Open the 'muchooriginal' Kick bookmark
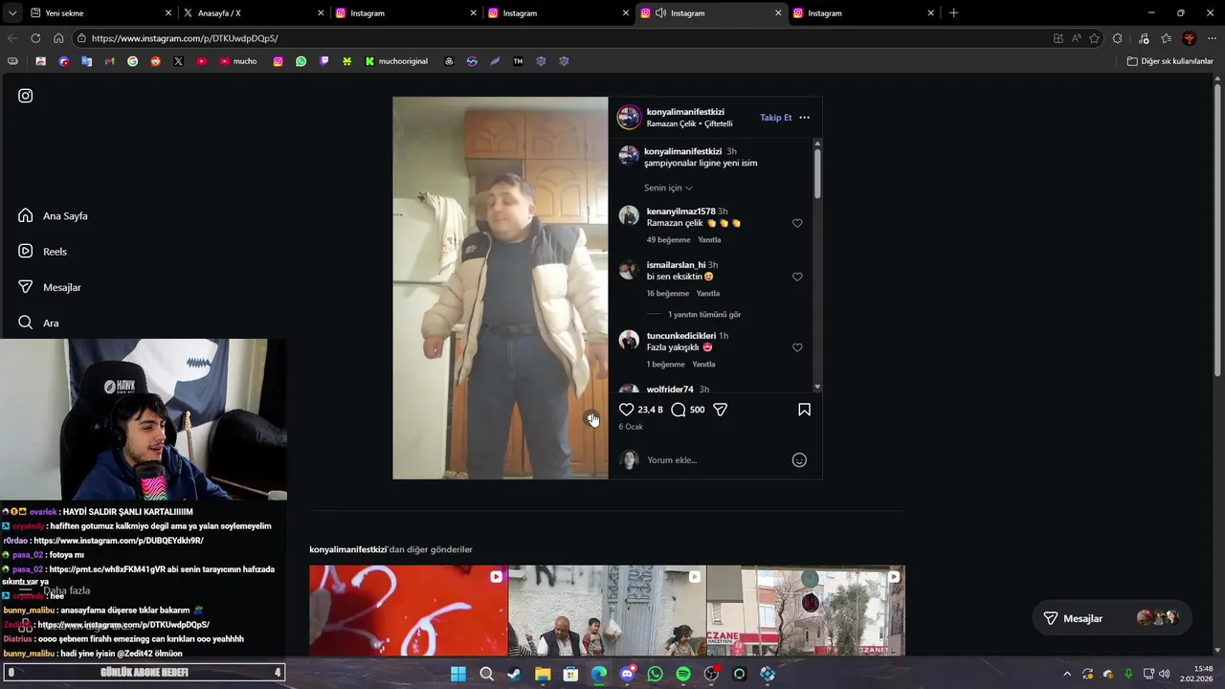This screenshot has width=1225, height=689. (396, 61)
